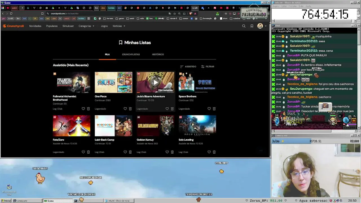The height and width of the screenshot is (203, 361).
Task: Switch to the CRUNCHYLISTAS tab
Action: click(x=131, y=54)
